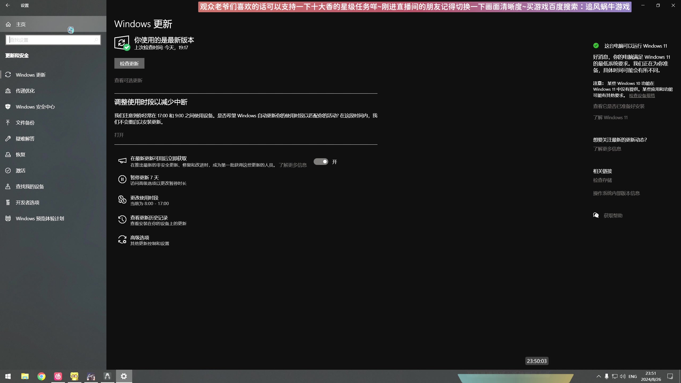This screenshot has width=681, height=383.
Task: Open NetEase Music red taskbar icon
Action: tap(58, 376)
